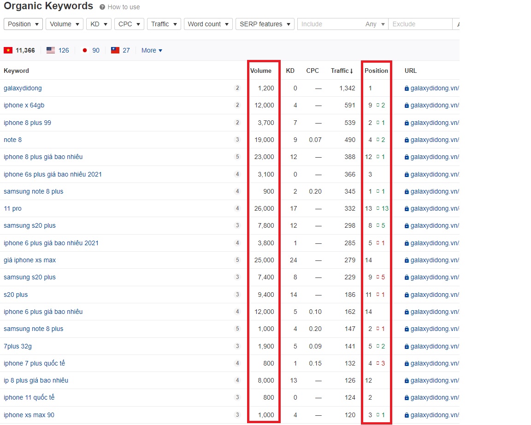531x425 pixels.
Task: Open the 'giá iphone xs max' keyword link
Action: (29, 260)
